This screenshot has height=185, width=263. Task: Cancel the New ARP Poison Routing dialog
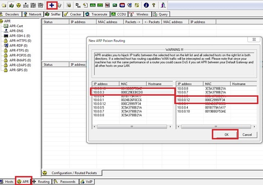point(247,135)
